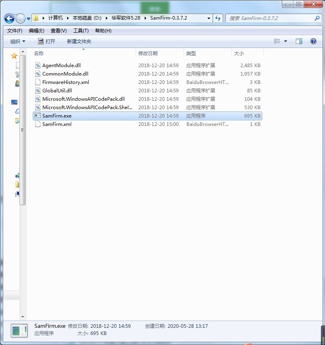Click the 新建文件夹 button

coord(79,41)
